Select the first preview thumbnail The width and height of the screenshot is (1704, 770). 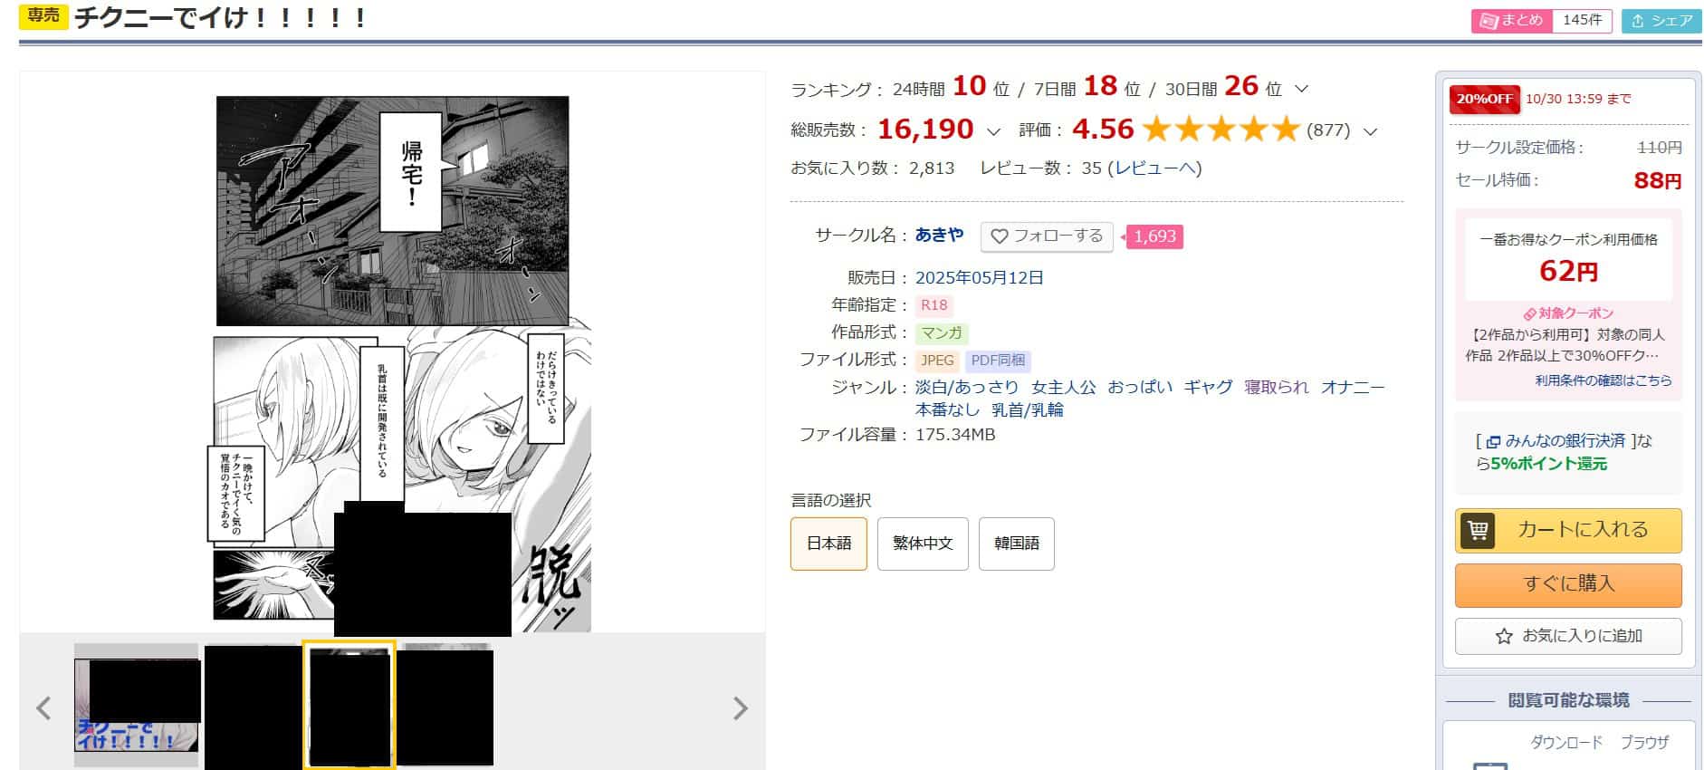(136, 705)
